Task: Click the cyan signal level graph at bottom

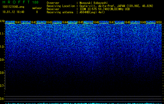Action: click(x=84, y=103)
